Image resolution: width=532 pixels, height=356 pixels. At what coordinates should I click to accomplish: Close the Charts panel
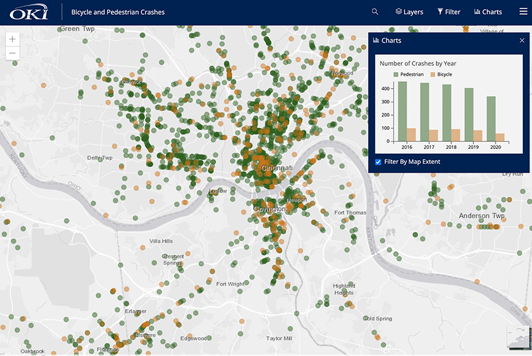[x=522, y=40]
